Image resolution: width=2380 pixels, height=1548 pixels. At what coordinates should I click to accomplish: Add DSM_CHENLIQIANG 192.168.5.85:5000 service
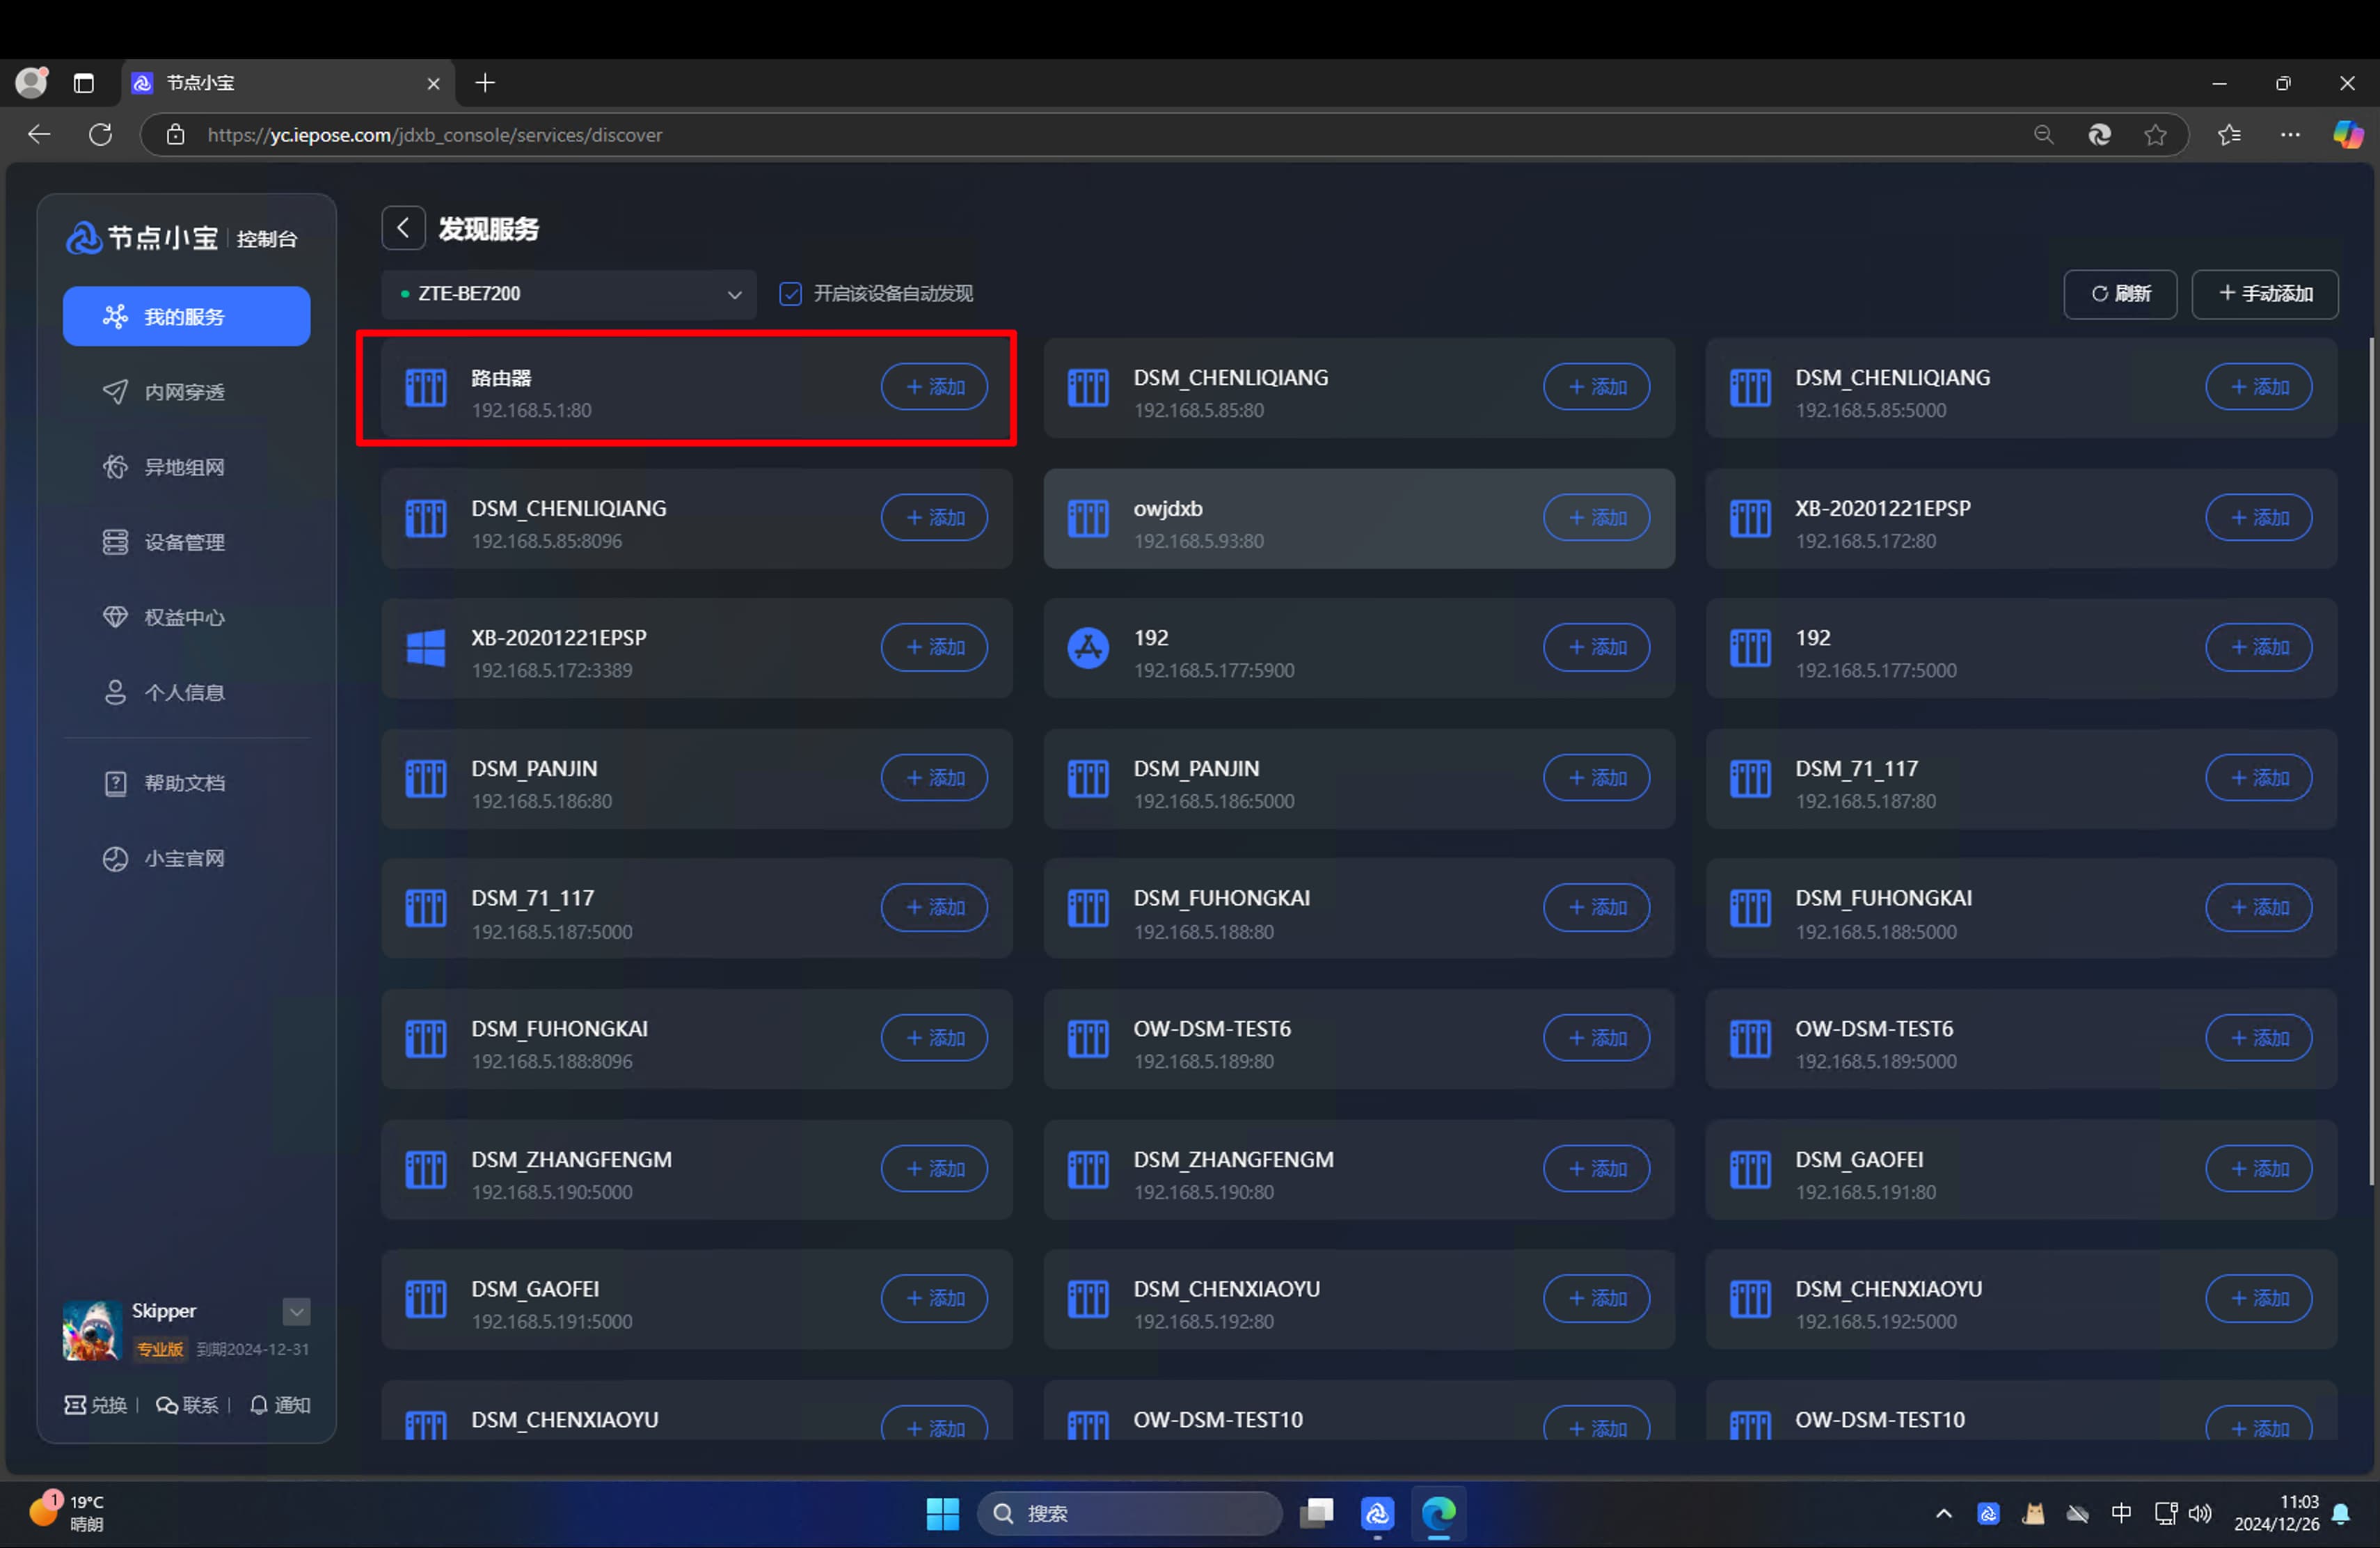tap(2258, 387)
